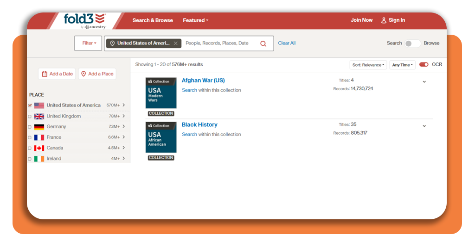475x248 pixels.
Task: Click COLLECTION badge under Black History
Action: (161, 158)
